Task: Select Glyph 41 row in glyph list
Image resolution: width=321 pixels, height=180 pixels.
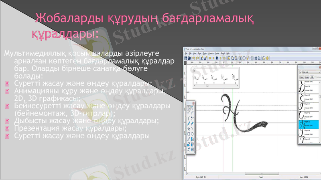Action: click(x=309, y=107)
